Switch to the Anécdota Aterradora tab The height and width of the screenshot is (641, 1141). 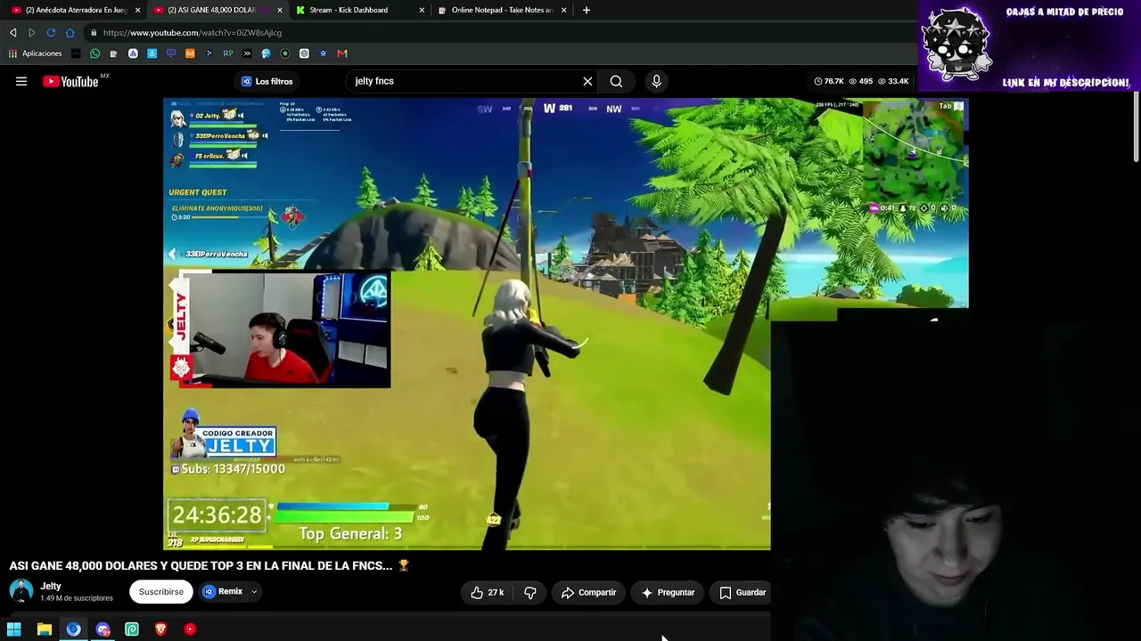[75, 10]
